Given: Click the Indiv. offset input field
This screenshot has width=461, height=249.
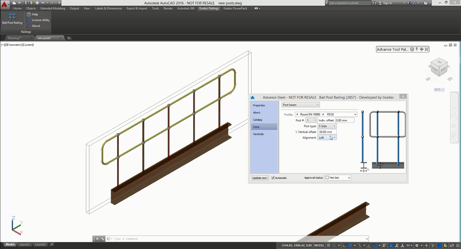Looking at the screenshot, I should 345,120.
